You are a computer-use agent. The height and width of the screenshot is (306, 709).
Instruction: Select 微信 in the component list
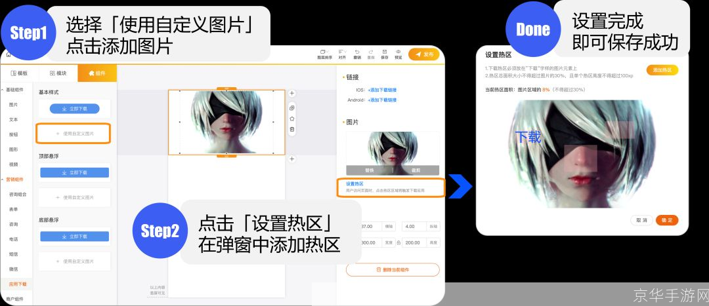[14, 269]
